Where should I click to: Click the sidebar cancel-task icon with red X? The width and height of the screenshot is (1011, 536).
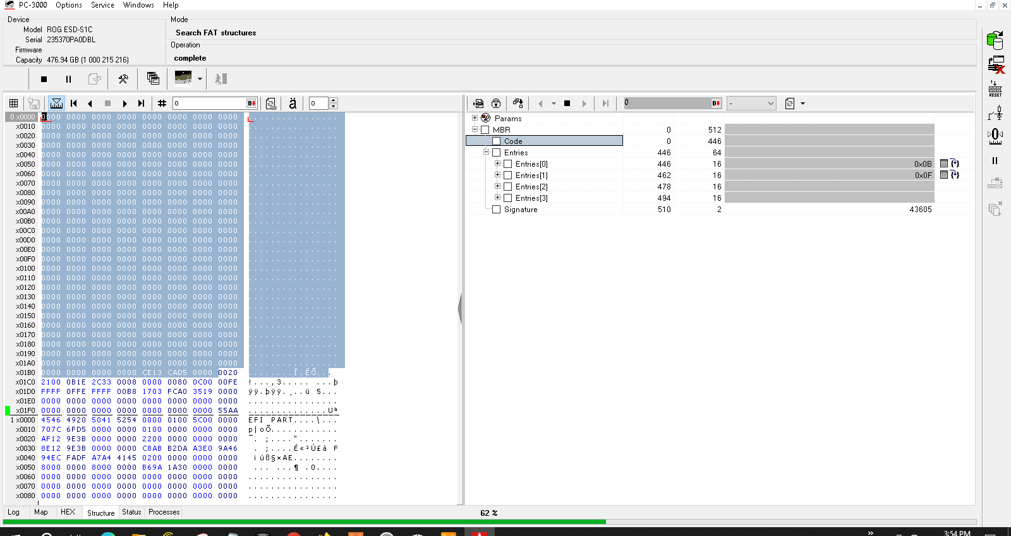coord(996,65)
